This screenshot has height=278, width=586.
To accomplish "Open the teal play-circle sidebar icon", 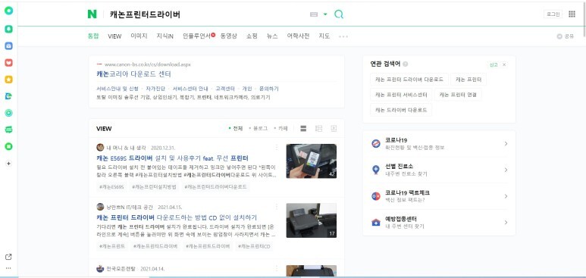I will pyautogui.click(x=8, y=113).
